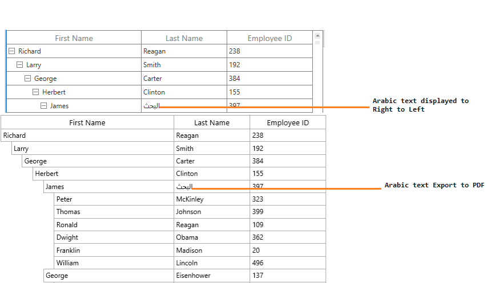
Task: Click First Name header in PDF table
Action: (x=87, y=122)
